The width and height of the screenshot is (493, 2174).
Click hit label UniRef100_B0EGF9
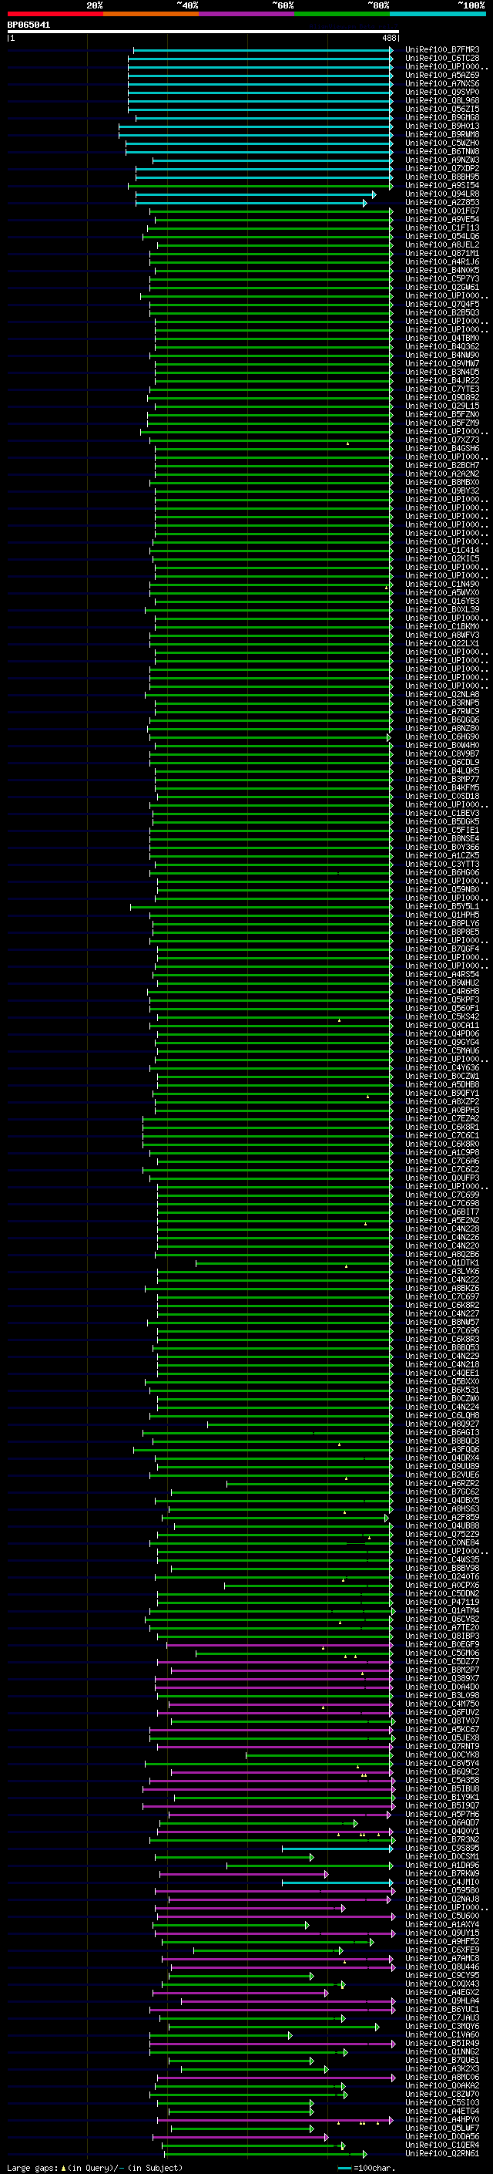click(x=441, y=1645)
